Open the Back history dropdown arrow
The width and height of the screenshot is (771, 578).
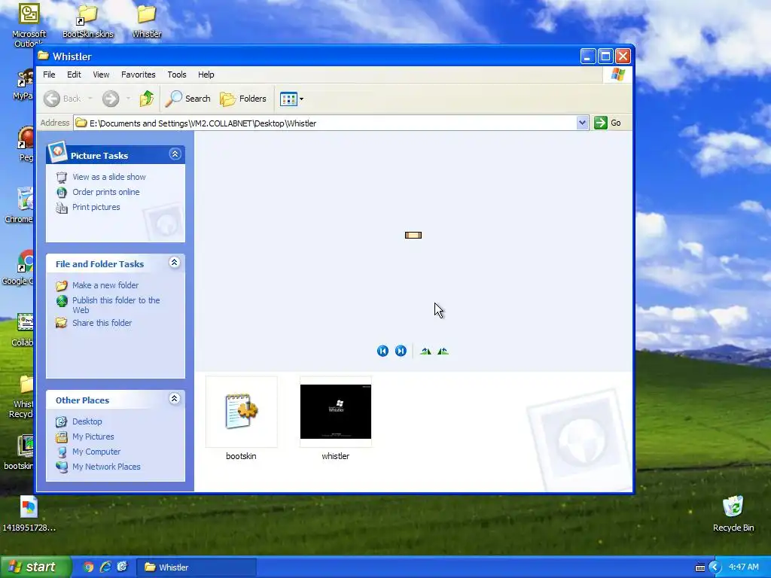coord(90,99)
